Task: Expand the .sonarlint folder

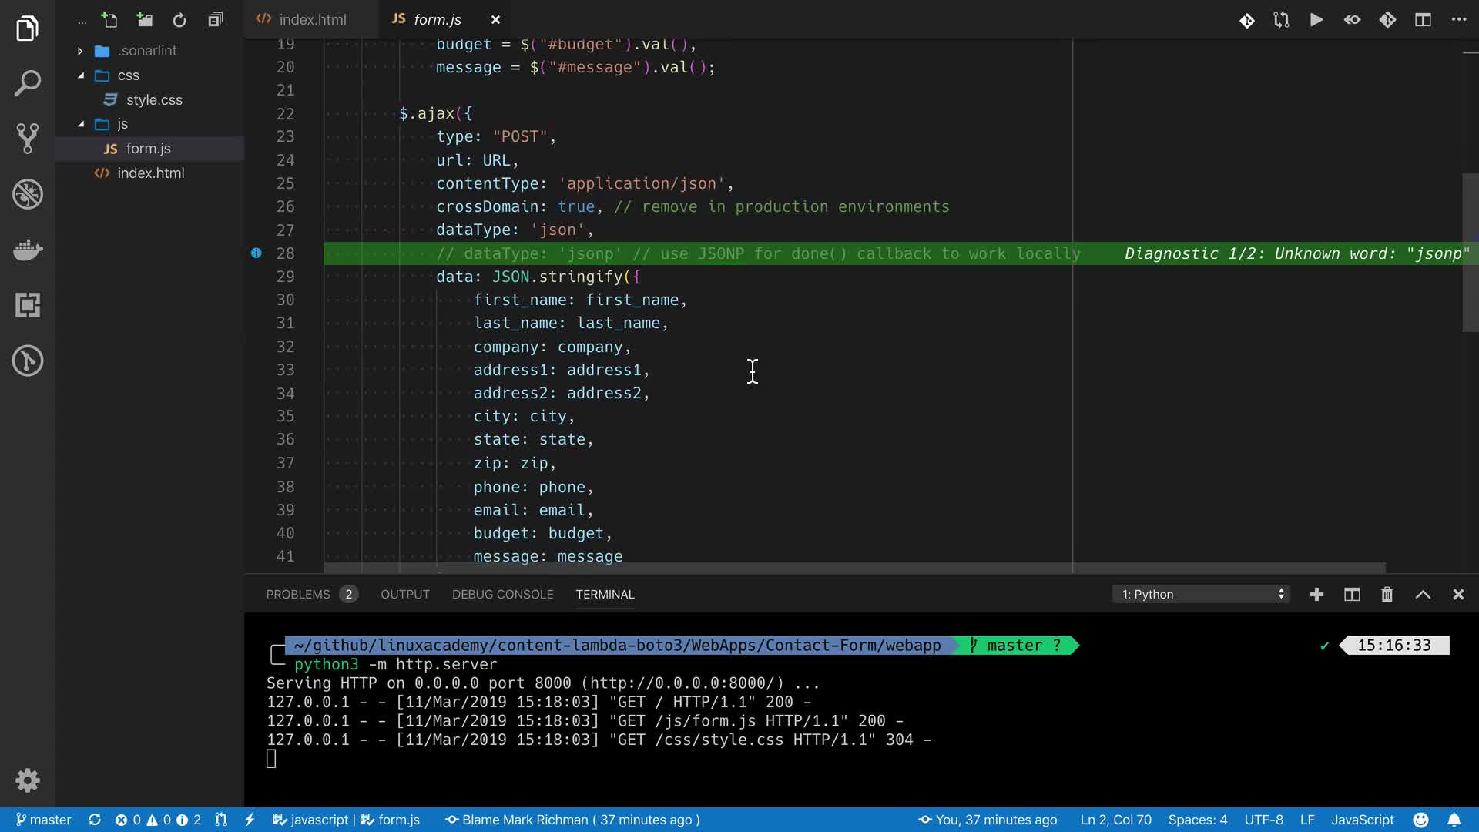Action: [x=80, y=51]
